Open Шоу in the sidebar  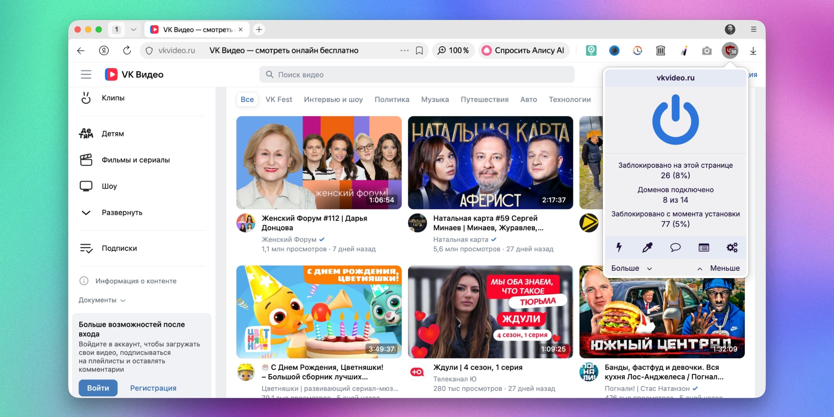point(142,186)
